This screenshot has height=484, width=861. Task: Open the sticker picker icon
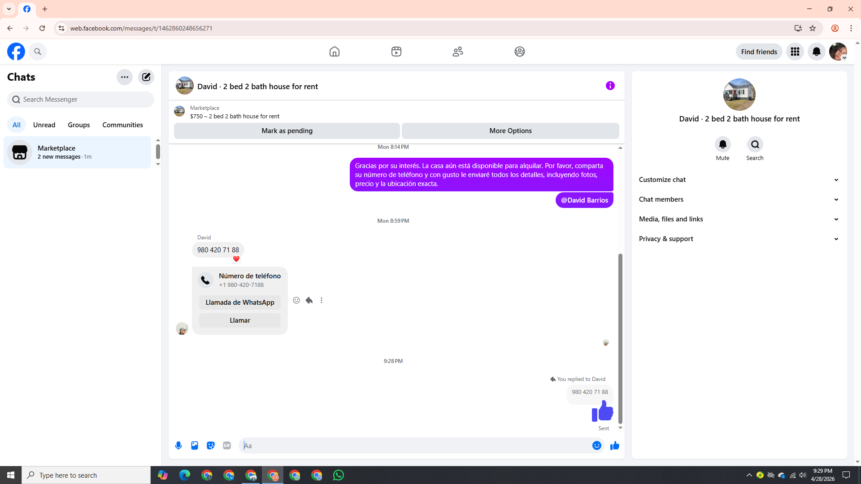211,445
